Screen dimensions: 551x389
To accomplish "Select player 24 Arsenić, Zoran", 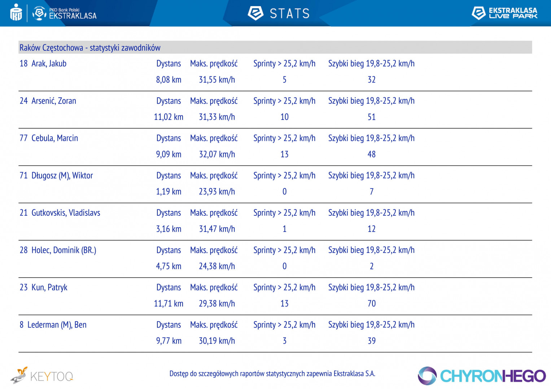I will pyautogui.click(x=48, y=101).
